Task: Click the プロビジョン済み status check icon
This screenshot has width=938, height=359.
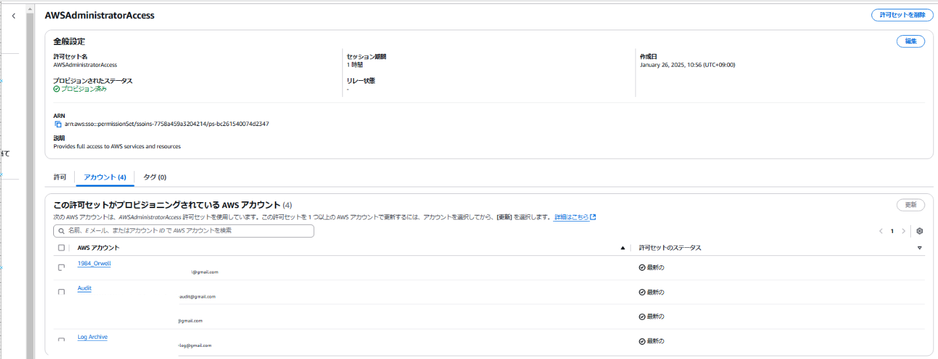Action: pos(57,89)
